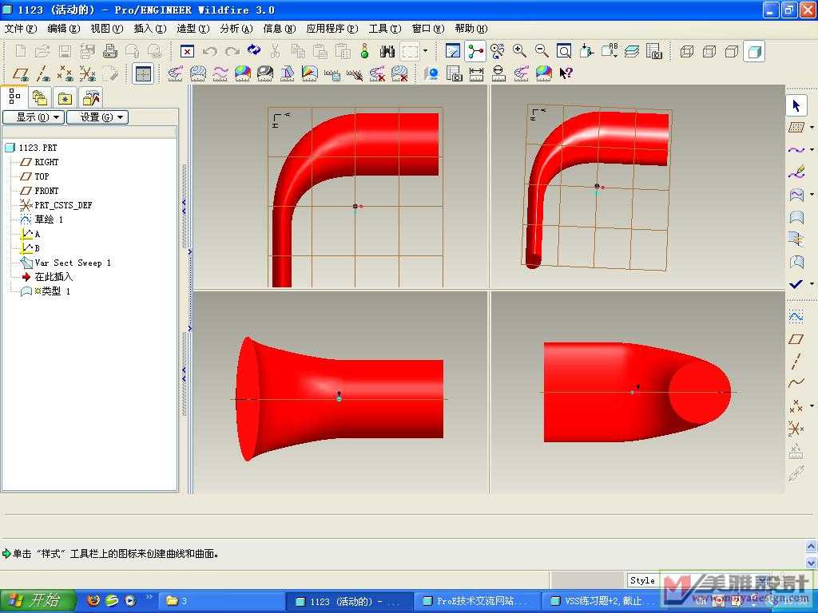Toggle the four-view layout button

pos(143,73)
